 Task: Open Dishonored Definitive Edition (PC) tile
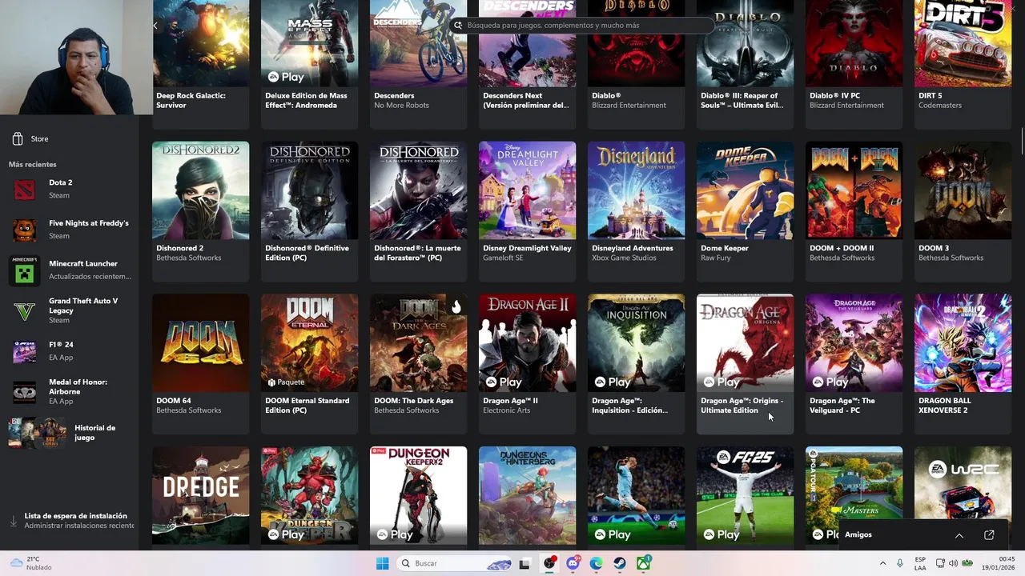pos(310,212)
